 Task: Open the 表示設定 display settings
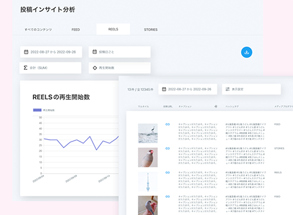coord(251,89)
